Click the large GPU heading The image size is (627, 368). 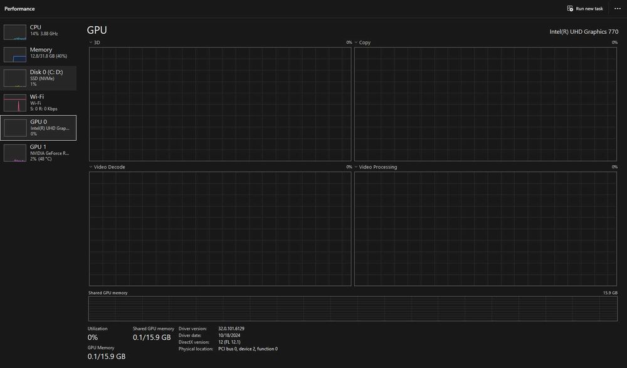pos(97,30)
